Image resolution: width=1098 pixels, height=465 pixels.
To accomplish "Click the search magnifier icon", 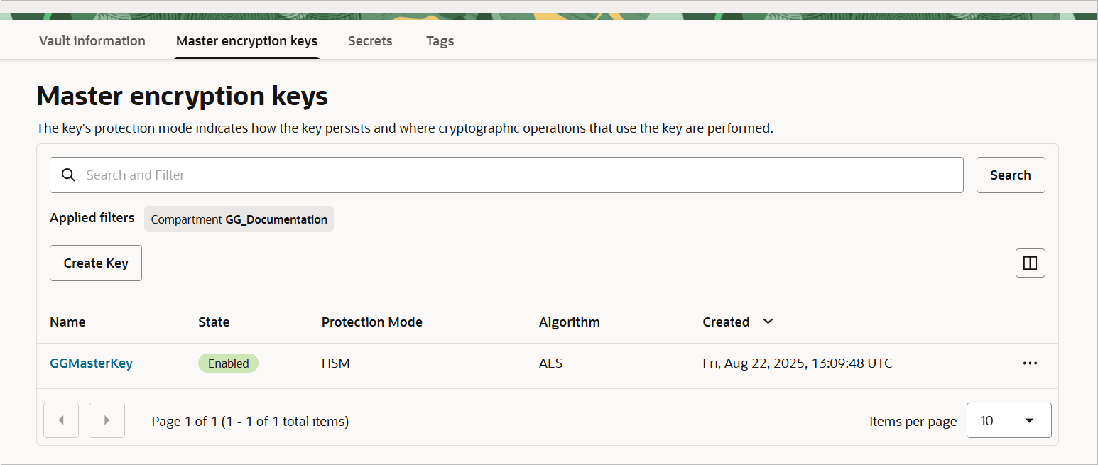I will (x=68, y=175).
